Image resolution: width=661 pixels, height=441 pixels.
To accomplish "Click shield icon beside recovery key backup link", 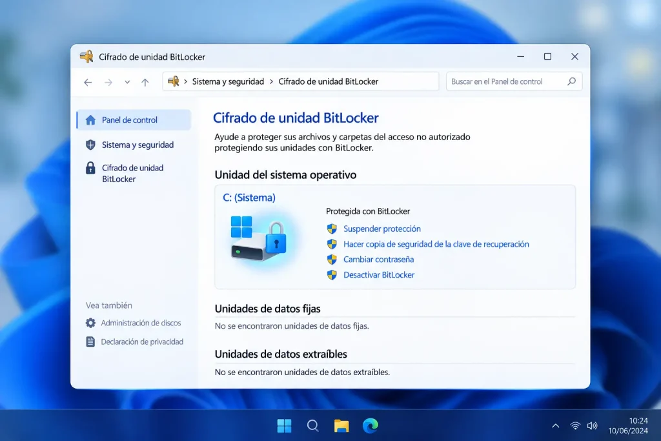I will pos(332,244).
